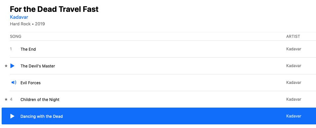This screenshot has height=128, width=316.
Task: Click track number 1 for The End
Action: point(11,49)
